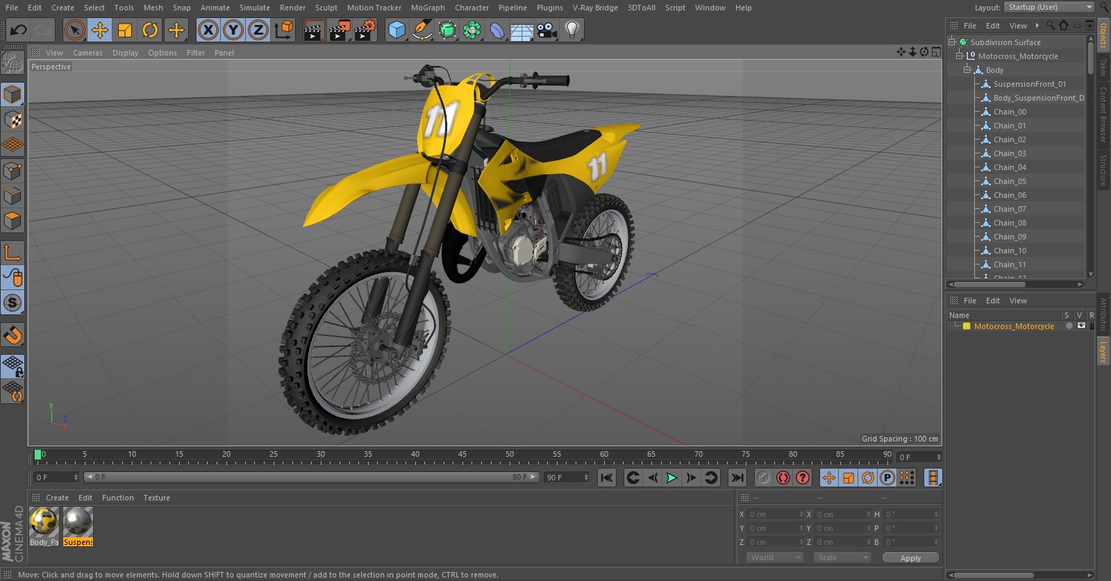The image size is (1111, 581).
Task: Open the Takes side tab
Action: coord(1103,67)
